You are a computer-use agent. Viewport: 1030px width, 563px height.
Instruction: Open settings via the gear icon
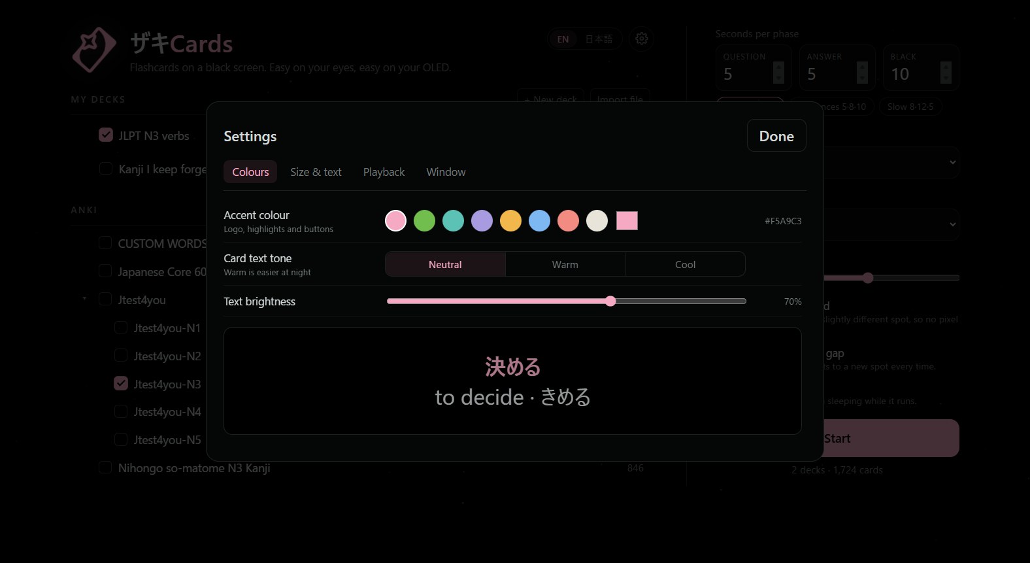[x=642, y=39]
